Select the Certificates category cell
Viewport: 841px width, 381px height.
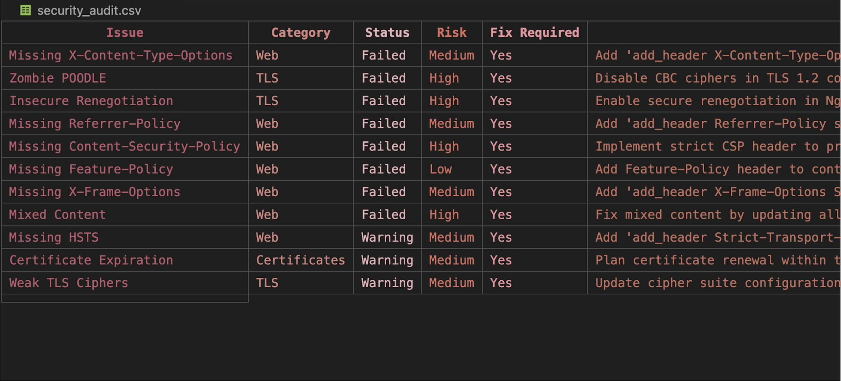pos(301,260)
